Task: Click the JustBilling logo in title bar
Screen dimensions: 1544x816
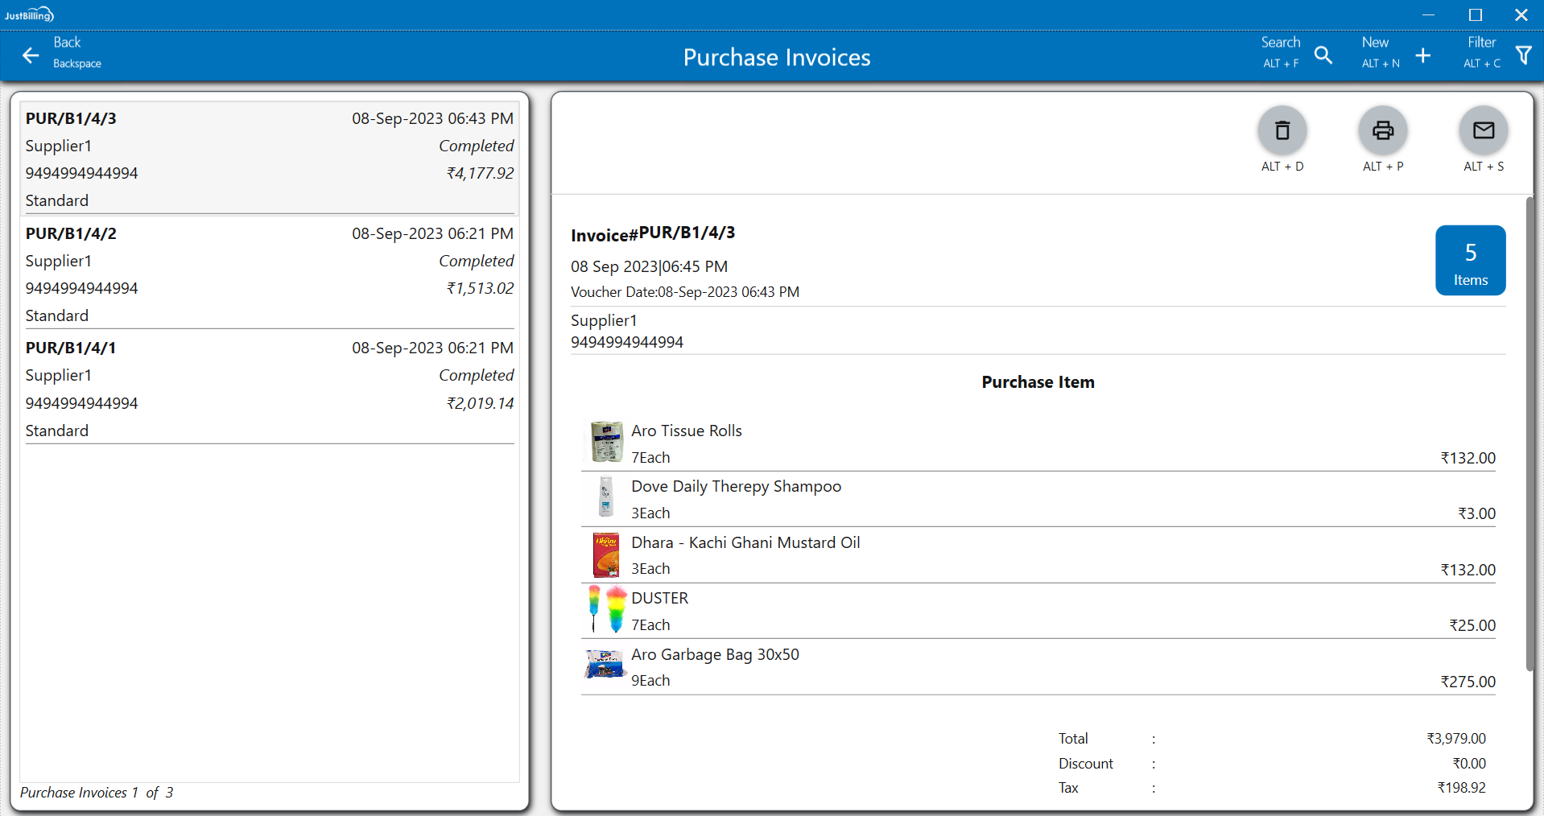Action: pyautogui.click(x=29, y=14)
